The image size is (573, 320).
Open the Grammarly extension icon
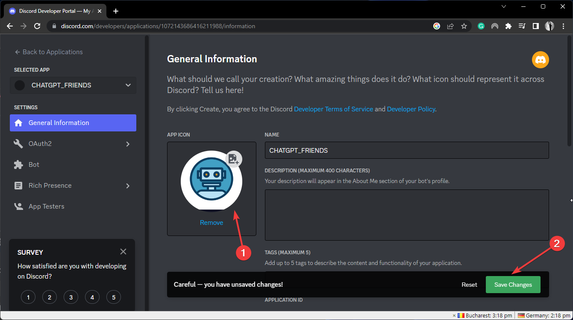[481, 26]
